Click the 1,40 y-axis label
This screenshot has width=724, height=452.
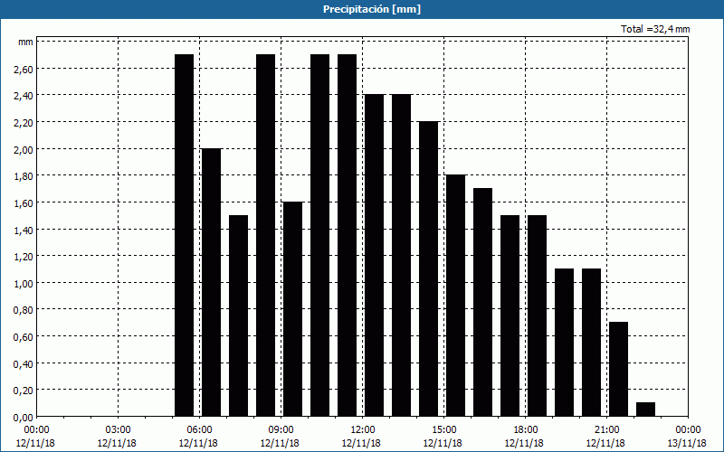coord(24,230)
